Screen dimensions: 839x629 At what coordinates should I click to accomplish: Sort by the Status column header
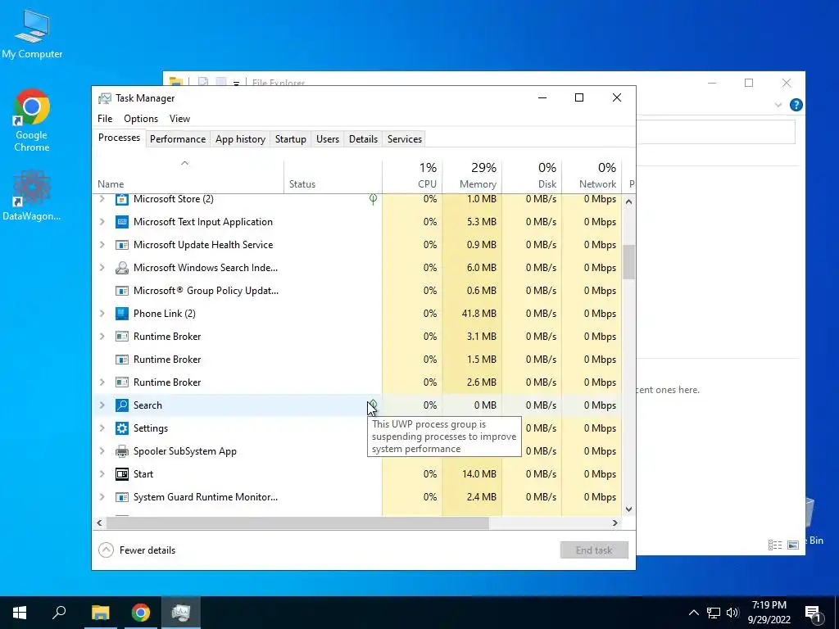tap(333, 177)
